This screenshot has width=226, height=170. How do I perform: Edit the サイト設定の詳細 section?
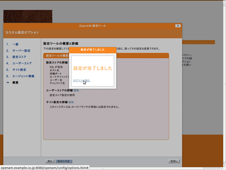(72, 102)
